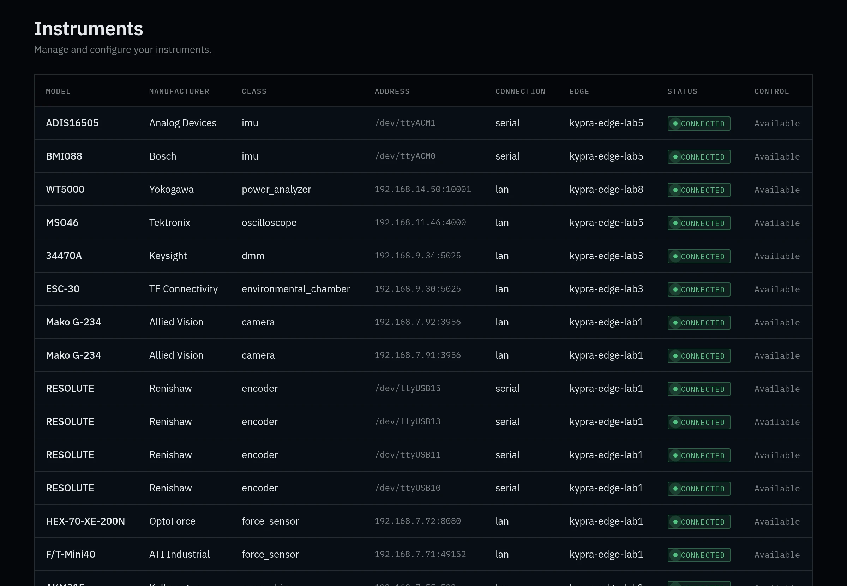Click the 192.168.9.30:5025 address
The image size is (847, 586).
417,289
